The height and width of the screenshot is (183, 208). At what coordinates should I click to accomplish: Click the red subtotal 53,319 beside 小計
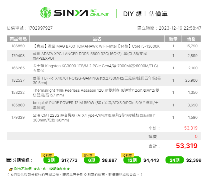[x=191, y=128]
